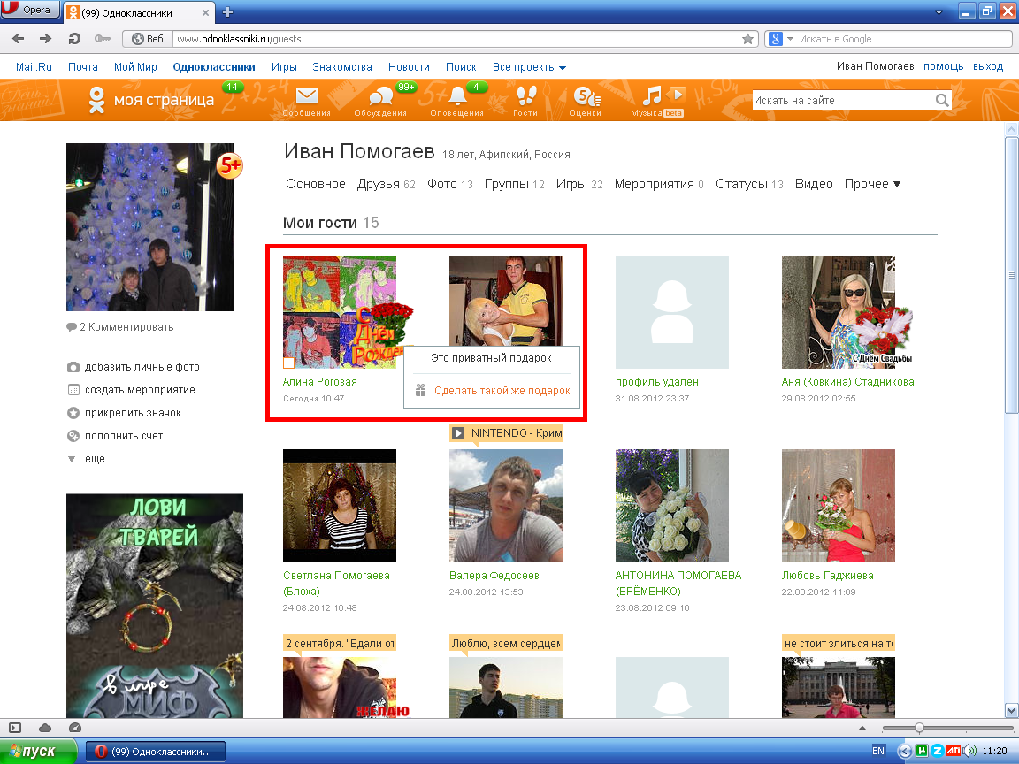
Task: Open the Оценки 5+ icon
Action: 586,96
